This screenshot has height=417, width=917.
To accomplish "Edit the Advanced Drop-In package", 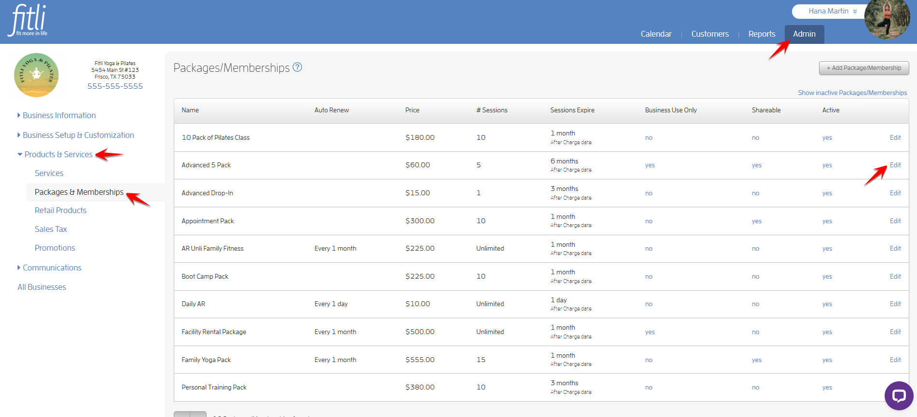I will [895, 193].
